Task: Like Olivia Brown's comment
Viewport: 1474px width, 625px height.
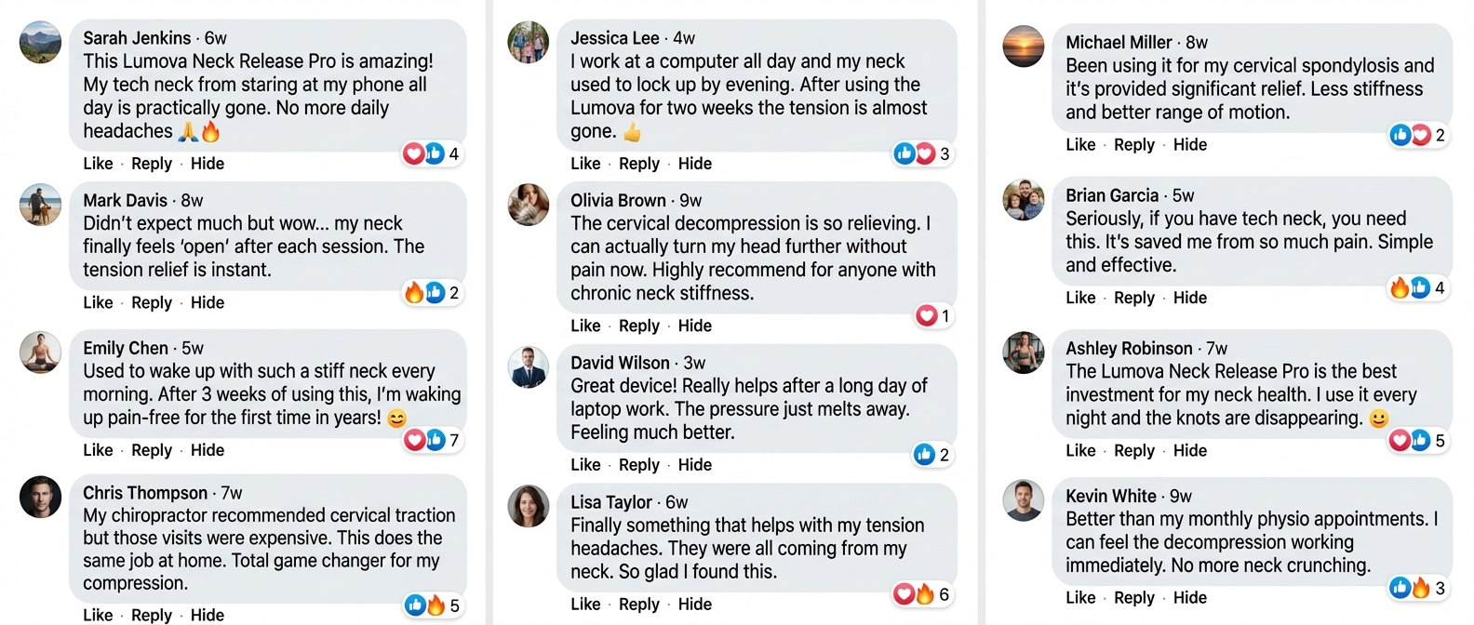Action: pyautogui.click(x=585, y=326)
